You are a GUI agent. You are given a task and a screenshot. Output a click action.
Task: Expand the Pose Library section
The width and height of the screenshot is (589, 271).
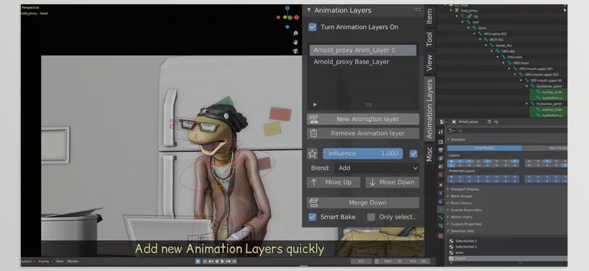pyautogui.click(x=461, y=203)
